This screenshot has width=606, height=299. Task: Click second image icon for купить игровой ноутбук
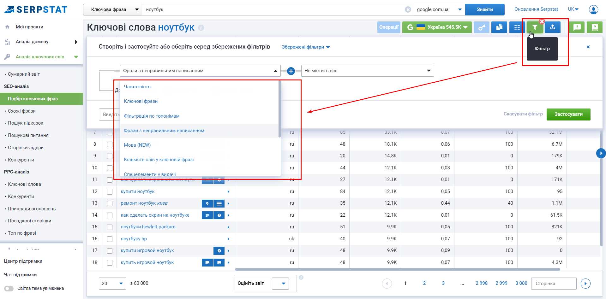point(219,262)
